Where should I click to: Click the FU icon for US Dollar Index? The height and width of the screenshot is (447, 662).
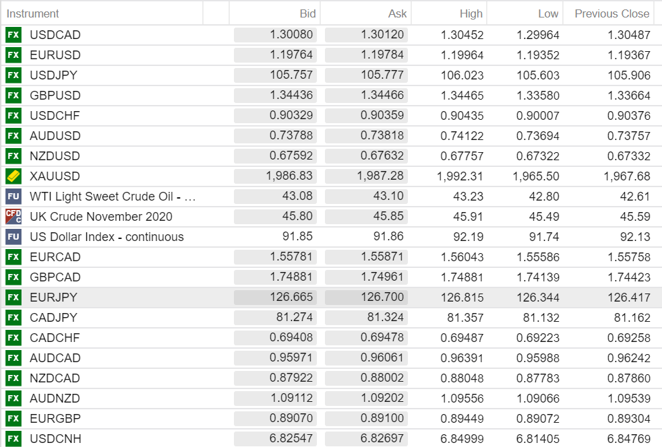pyautogui.click(x=13, y=237)
